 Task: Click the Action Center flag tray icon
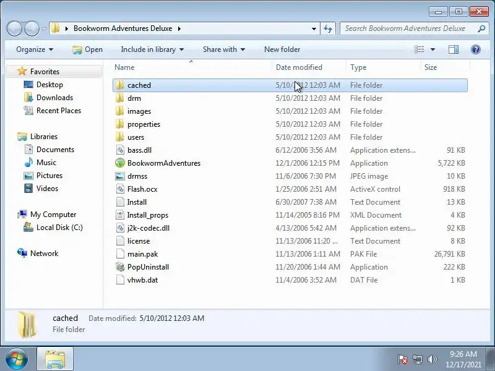403,359
